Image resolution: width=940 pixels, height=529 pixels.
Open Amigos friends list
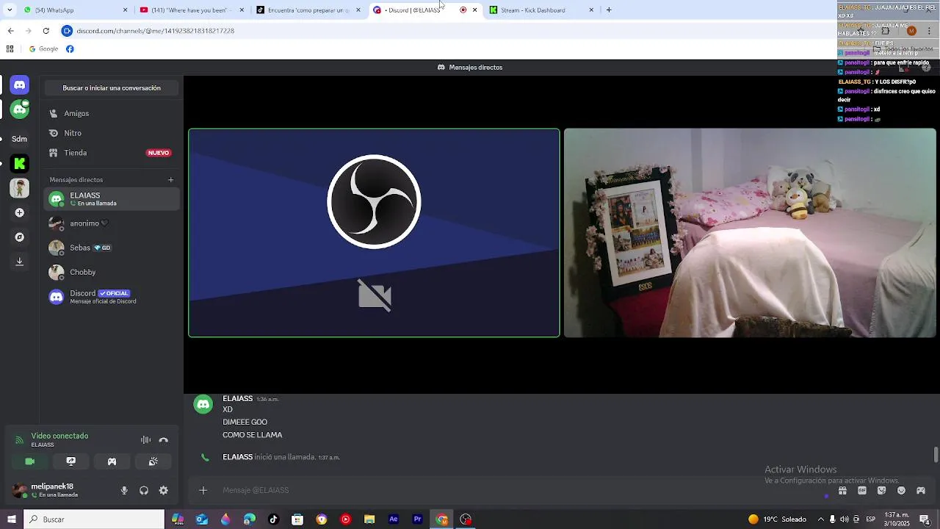pyautogui.click(x=111, y=113)
